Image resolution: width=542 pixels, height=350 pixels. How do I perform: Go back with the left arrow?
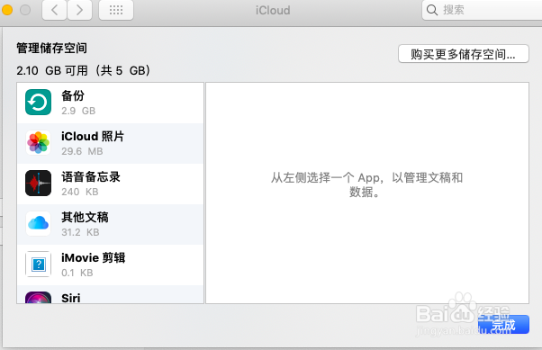click(x=54, y=10)
